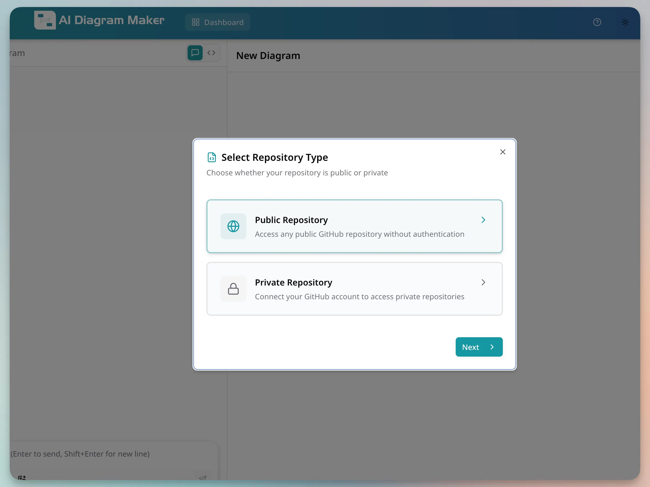650x487 pixels.
Task: Open help with the question mark icon
Action: (597, 22)
